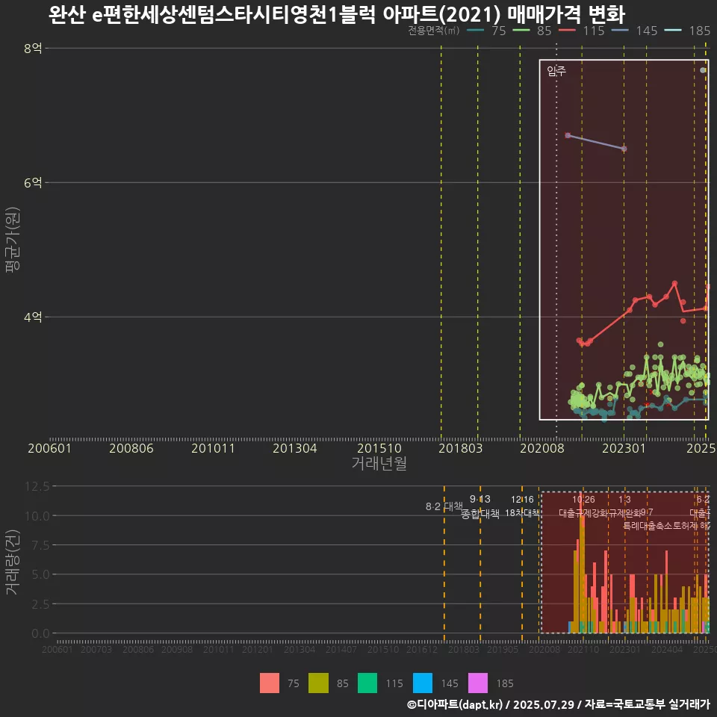Select the 185 line swatch in top legend

673,31
